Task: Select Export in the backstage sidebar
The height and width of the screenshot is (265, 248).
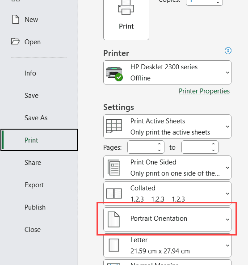Action: [34, 185]
